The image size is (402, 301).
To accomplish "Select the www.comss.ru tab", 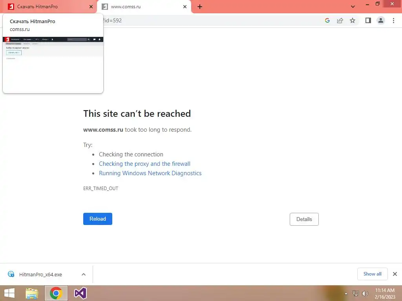I will coord(144,7).
